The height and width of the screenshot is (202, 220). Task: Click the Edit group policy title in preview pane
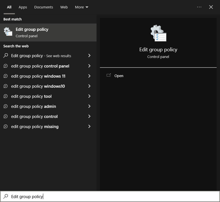pos(158,50)
